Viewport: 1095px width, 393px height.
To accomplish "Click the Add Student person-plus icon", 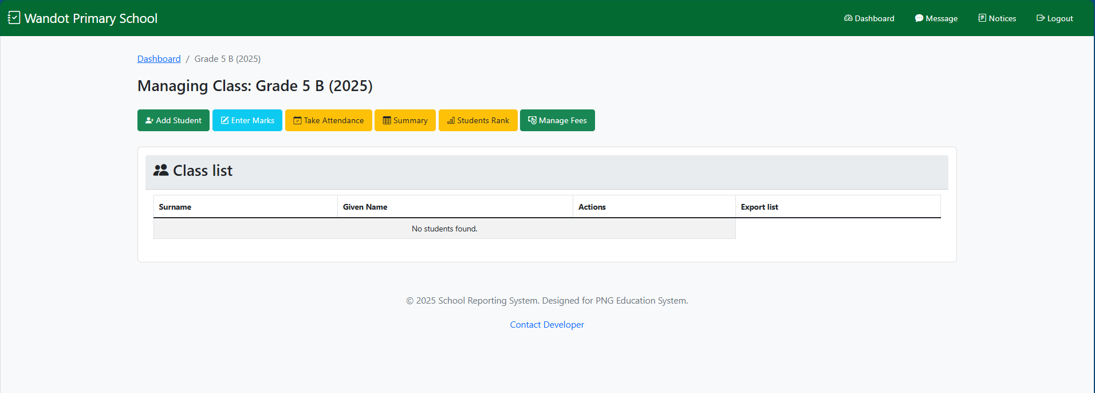I will tap(149, 120).
